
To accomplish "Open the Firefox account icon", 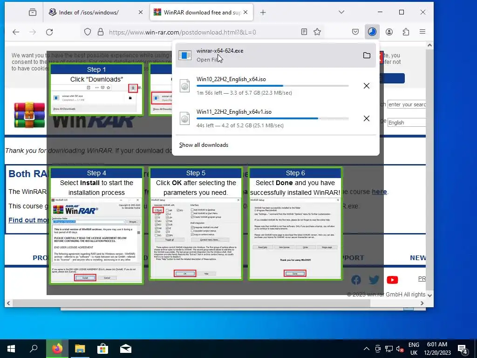I will point(389,32).
